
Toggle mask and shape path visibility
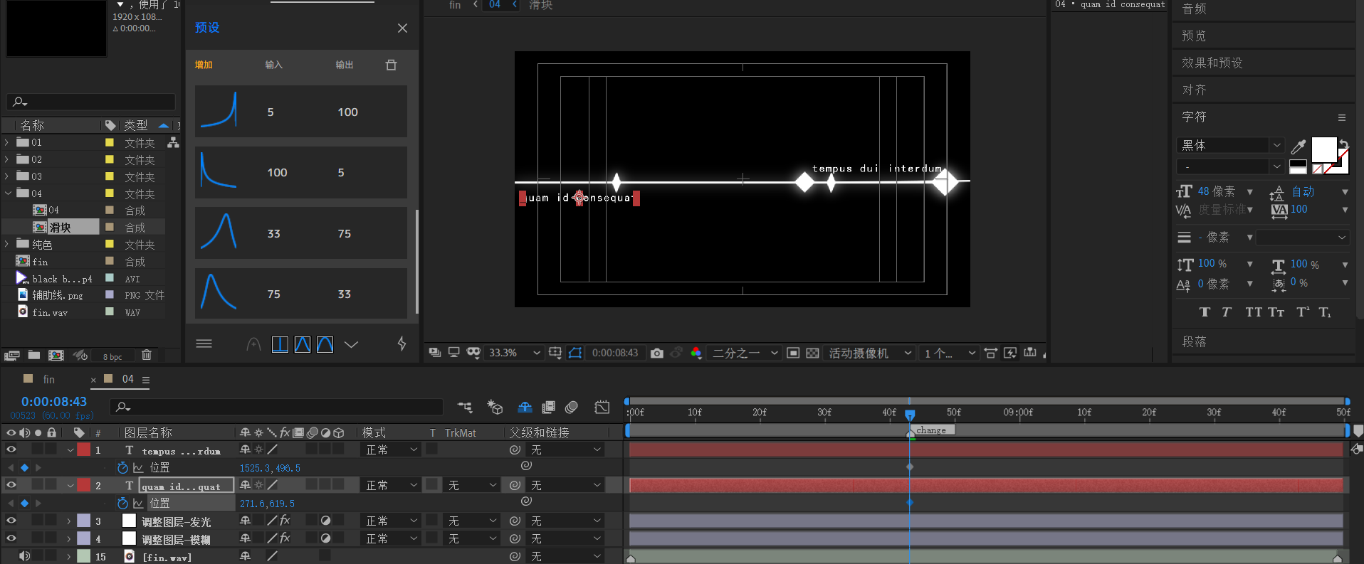tap(576, 353)
